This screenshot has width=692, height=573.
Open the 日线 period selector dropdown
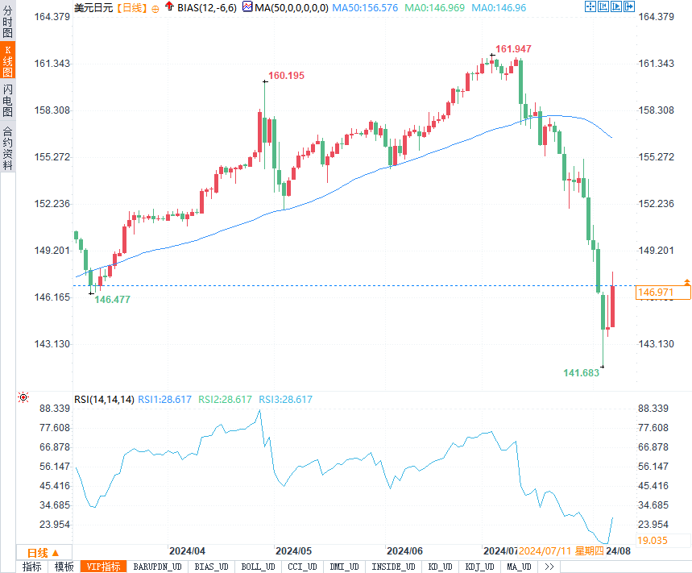[44, 553]
